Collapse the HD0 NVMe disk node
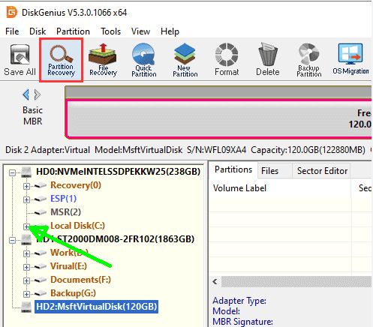This screenshot has width=373, height=327. 12,172
